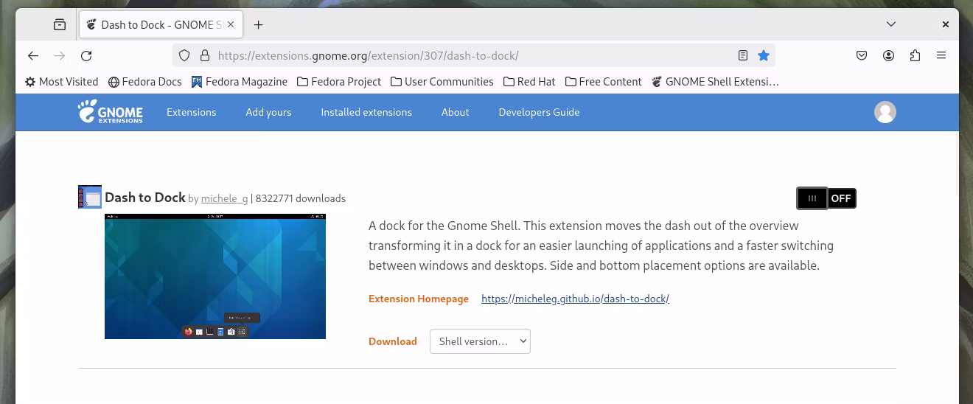The width and height of the screenshot is (973, 404).
Task: Click the blue bookmark star
Action: point(764,55)
